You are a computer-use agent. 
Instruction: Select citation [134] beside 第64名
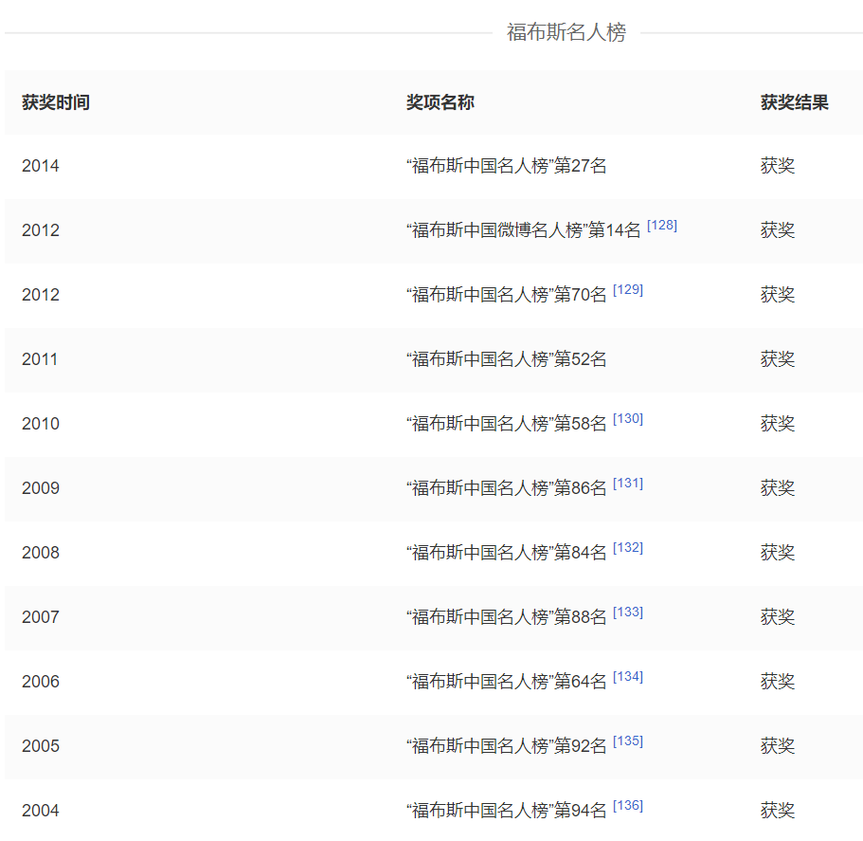[x=627, y=677]
